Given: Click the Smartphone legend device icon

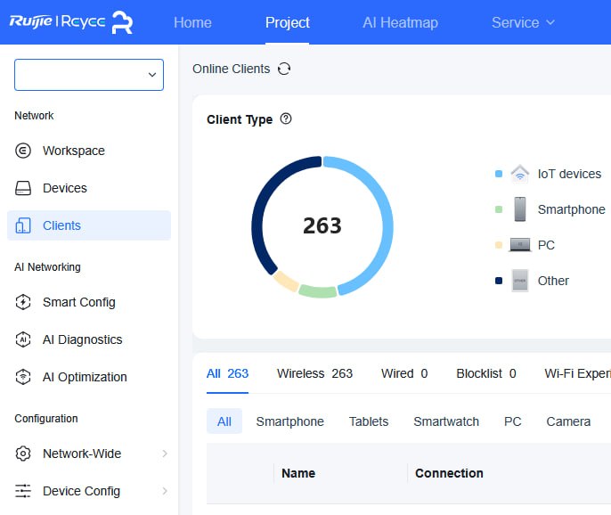Looking at the screenshot, I should 520,209.
